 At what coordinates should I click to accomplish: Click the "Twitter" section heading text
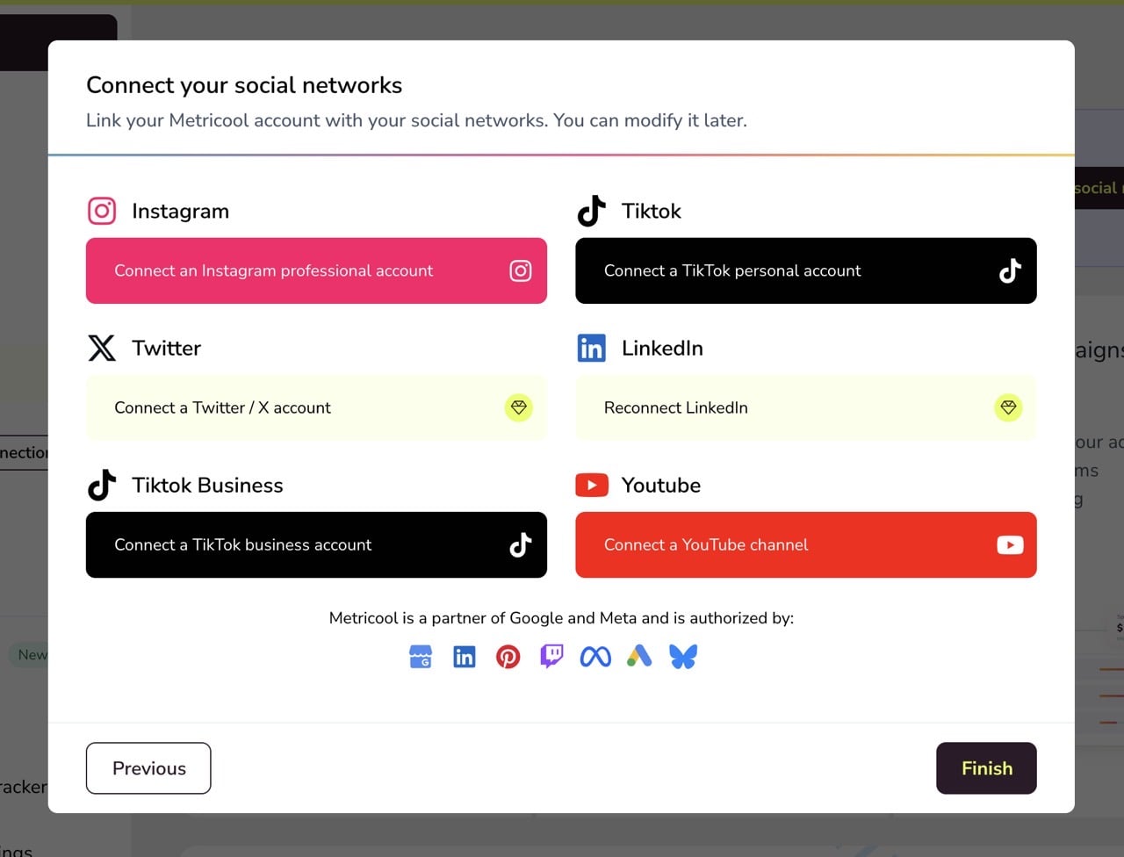(x=167, y=348)
